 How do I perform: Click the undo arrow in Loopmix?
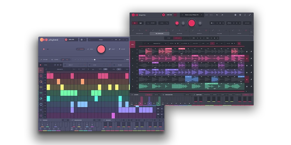217,15
